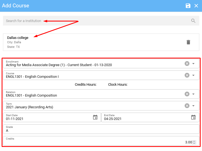Expand the Relation dropdown arrow

pyautogui.click(x=194, y=94)
